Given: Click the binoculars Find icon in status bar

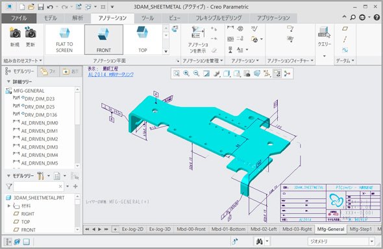Looking at the screenshot, I should point(260,241).
